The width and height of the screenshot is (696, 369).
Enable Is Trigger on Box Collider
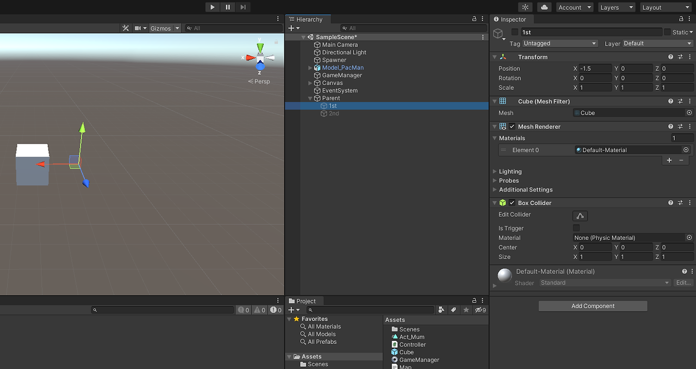[576, 228]
